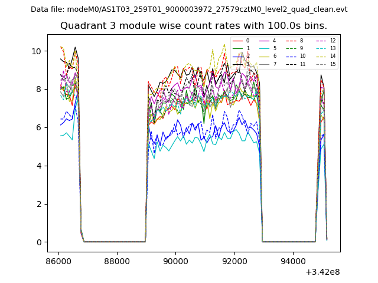This screenshot has width=378, height=283.
Task: Click the y-axis tick label 4
Action: [x=40, y=166]
